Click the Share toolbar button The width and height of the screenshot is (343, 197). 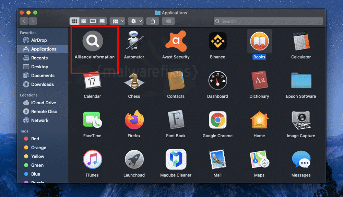pyautogui.click(x=153, y=21)
